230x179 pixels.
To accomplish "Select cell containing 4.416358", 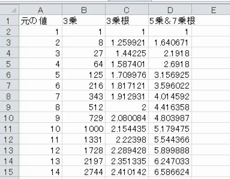I will 170,106.
